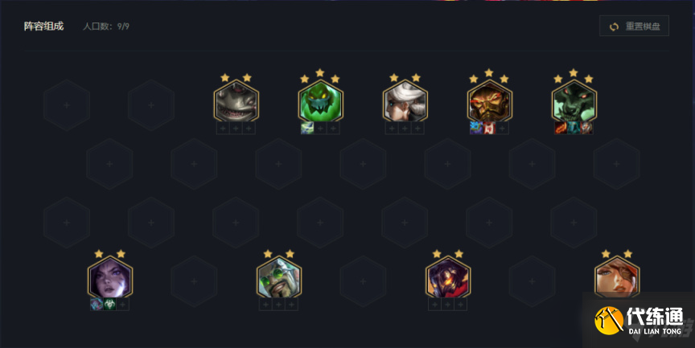This screenshot has height=348, width=695.
Task: Choose the Warwick wolf champion portrait
Action: tap(574, 101)
